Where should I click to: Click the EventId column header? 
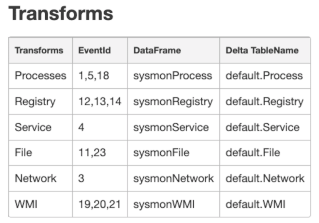pyautogui.click(x=95, y=51)
